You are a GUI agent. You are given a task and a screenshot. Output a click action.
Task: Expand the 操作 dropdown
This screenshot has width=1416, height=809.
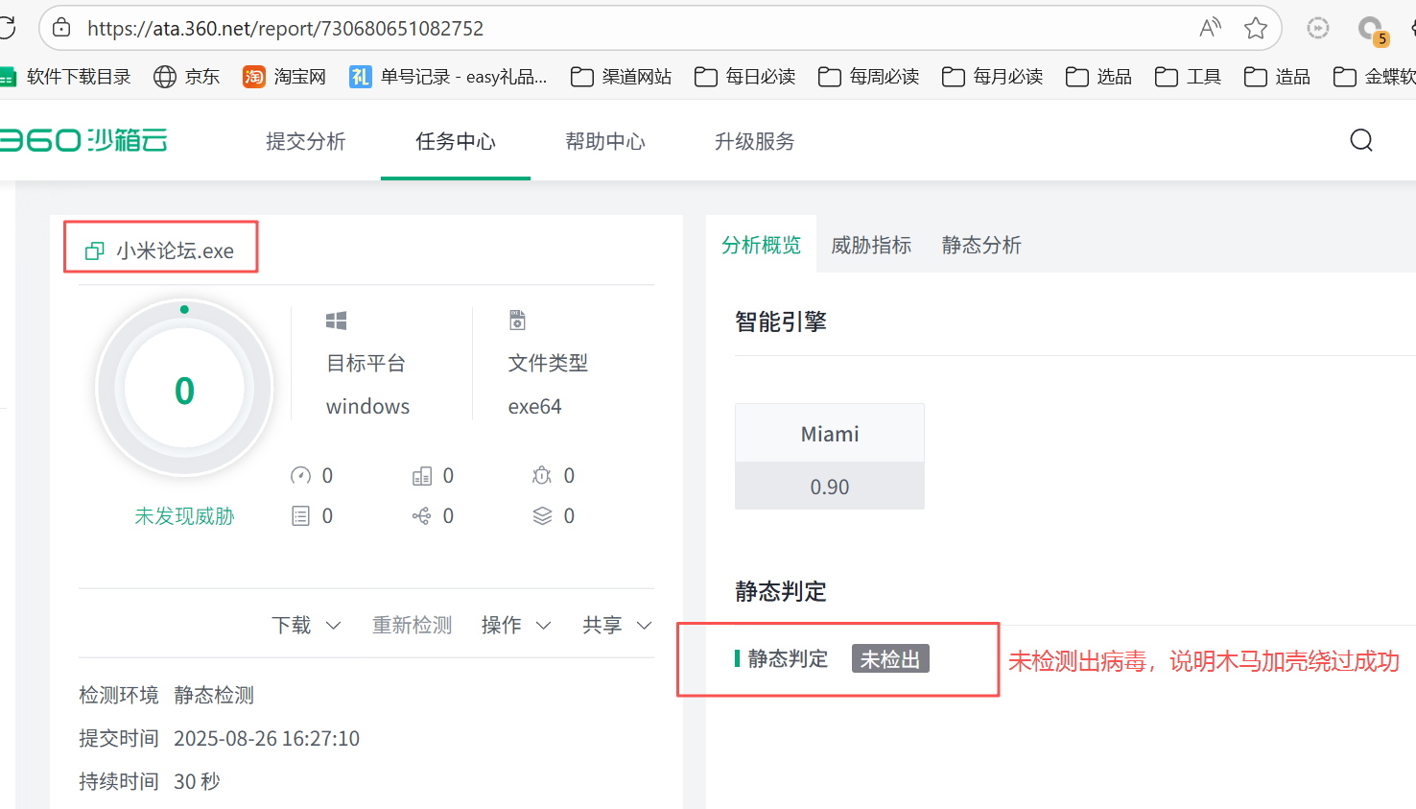coord(516,626)
